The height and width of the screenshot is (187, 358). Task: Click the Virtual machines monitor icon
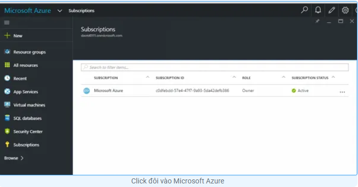click(x=7, y=105)
